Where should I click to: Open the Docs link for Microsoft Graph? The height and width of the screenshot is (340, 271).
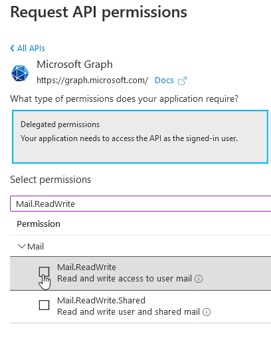(164, 81)
